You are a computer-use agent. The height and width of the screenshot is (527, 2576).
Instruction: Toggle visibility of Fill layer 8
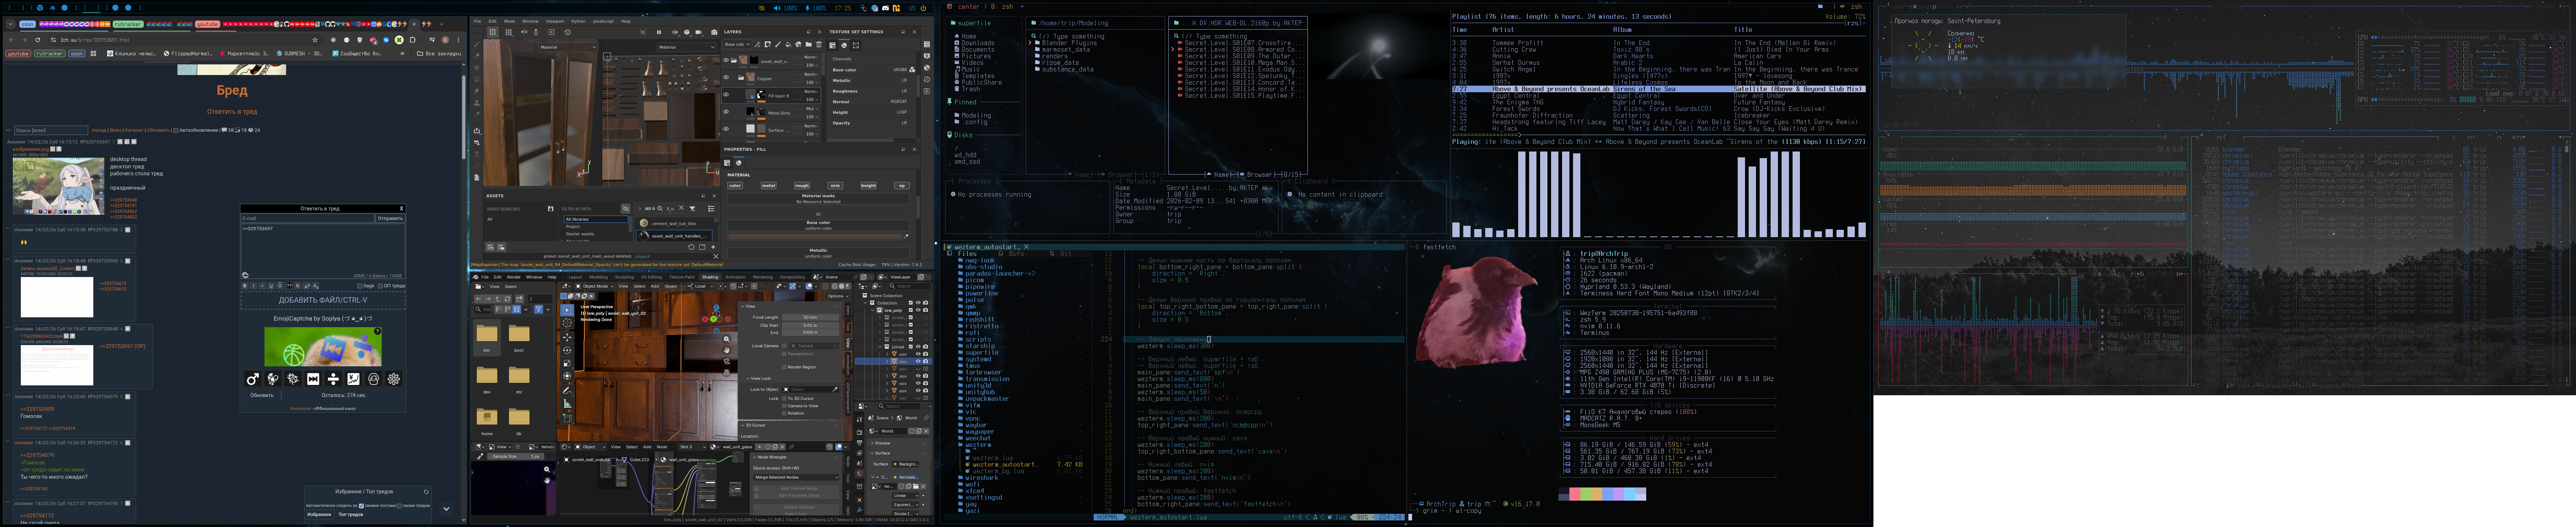point(726,95)
